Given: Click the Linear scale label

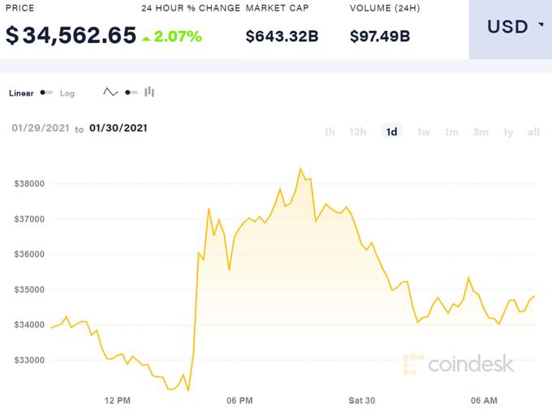Looking at the screenshot, I should coord(21,93).
